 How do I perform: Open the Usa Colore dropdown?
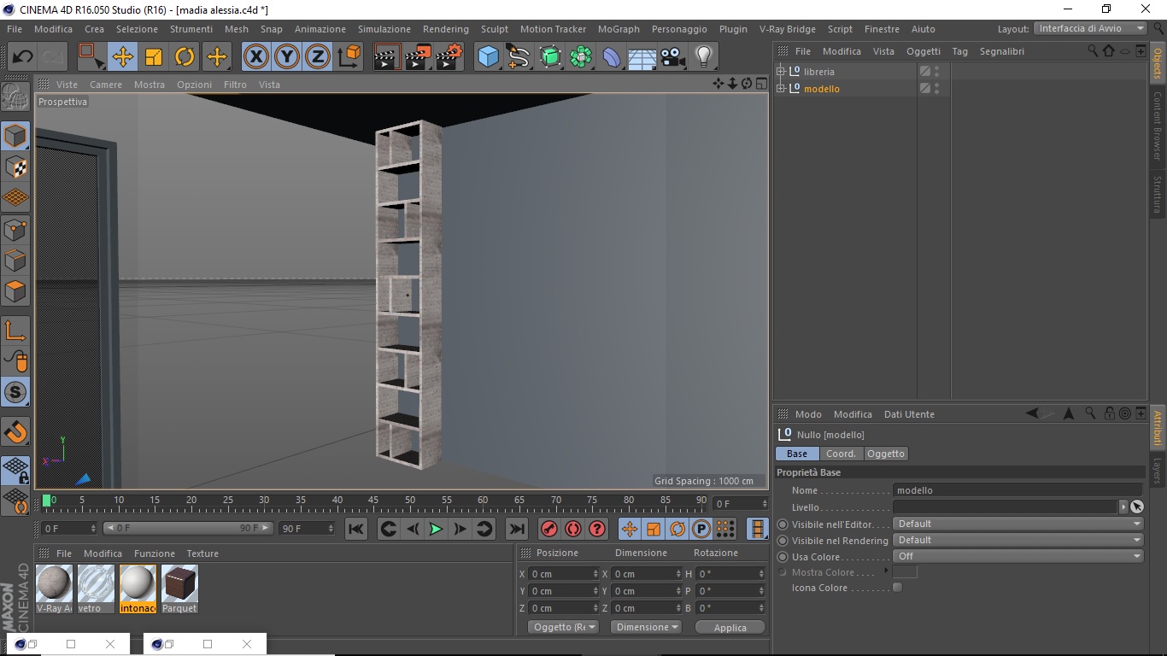(x=1017, y=556)
